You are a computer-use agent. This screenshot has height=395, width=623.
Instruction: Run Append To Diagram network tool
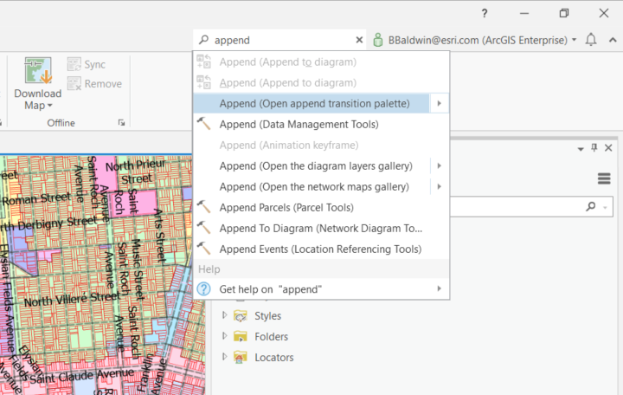click(321, 229)
